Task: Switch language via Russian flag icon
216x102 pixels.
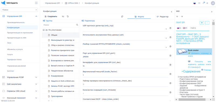Action: (x=194, y=3)
